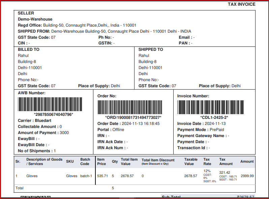Screen dimensions: 269x199
Task: Select order number ORD/1900081731494773027
Action: [133, 118]
